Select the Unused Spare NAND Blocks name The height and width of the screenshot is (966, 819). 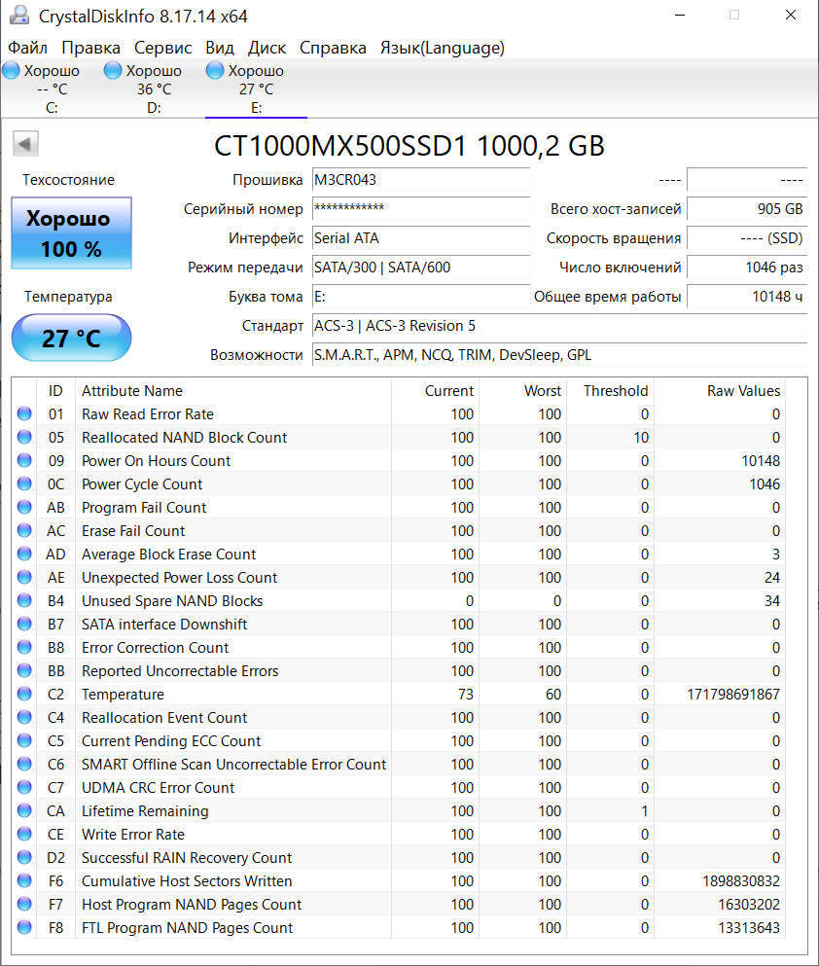pos(172,600)
